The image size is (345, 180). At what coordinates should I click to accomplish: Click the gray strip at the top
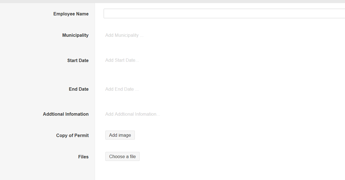[172, 1]
